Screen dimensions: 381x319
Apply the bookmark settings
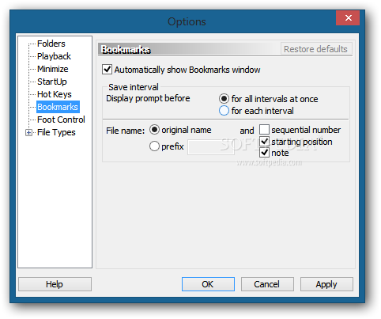click(326, 284)
